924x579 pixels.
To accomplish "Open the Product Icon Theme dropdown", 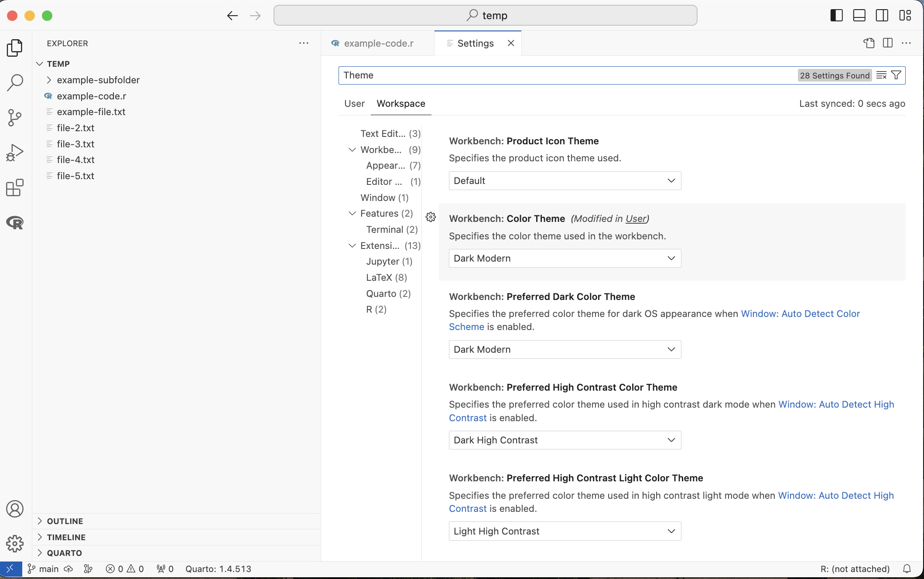I will tap(565, 181).
